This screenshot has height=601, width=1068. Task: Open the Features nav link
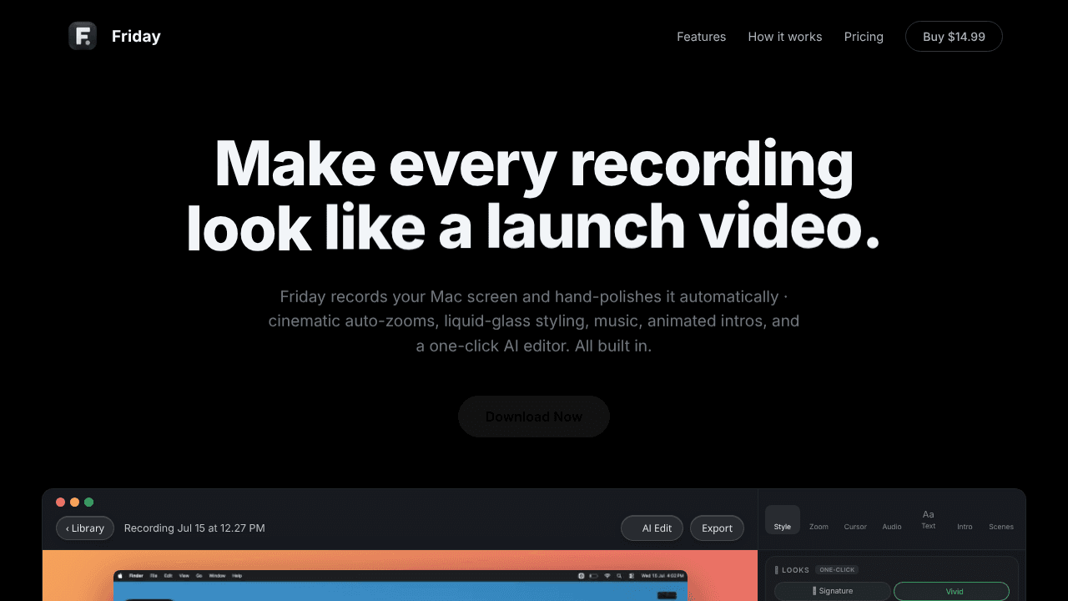[x=701, y=37]
